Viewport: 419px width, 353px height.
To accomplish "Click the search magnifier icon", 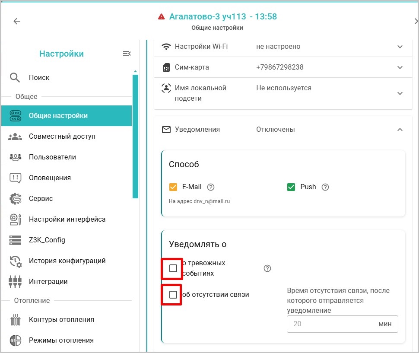I will click(x=15, y=78).
